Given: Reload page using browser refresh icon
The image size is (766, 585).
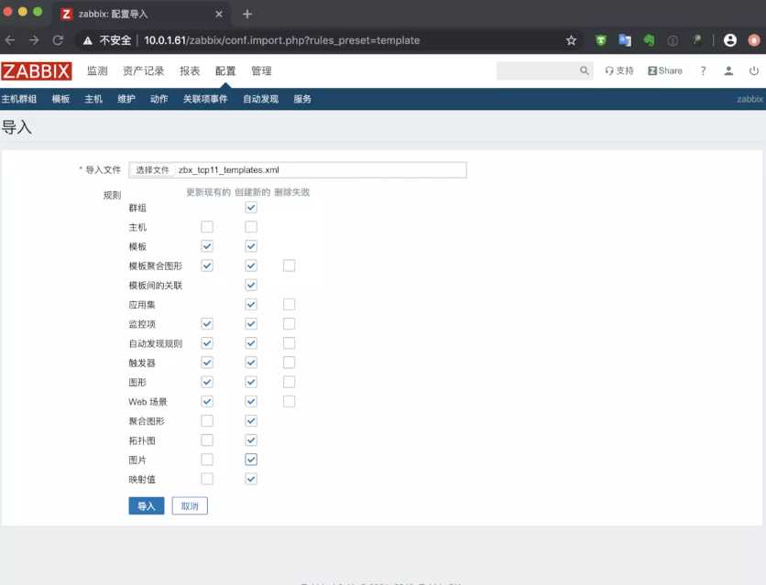Looking at the screenshot, I should pyautogui.click(x=58, y=40).
